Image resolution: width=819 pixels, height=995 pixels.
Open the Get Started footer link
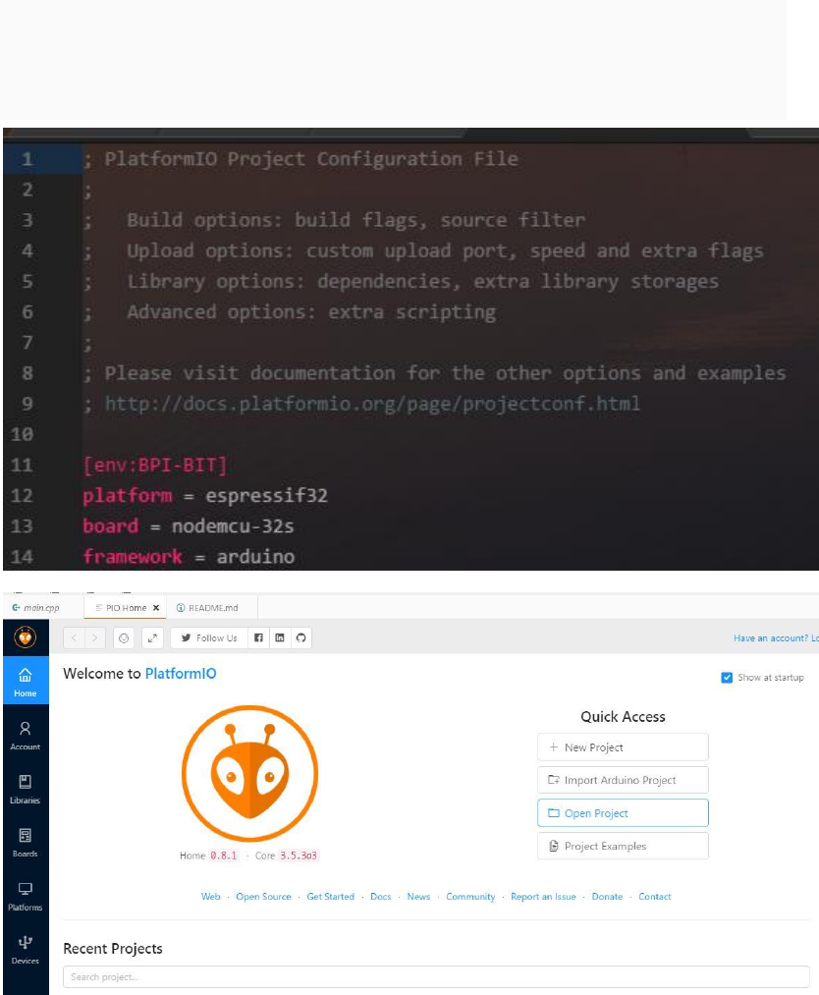point(331,897)
